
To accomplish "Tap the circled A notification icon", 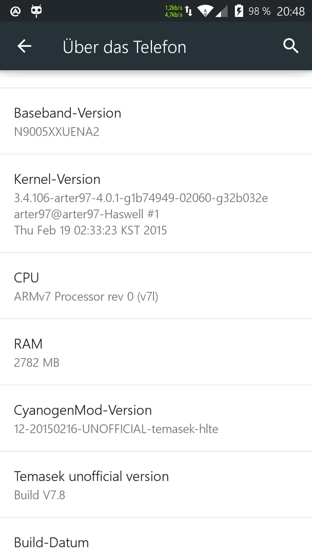I will pos(15,11).
